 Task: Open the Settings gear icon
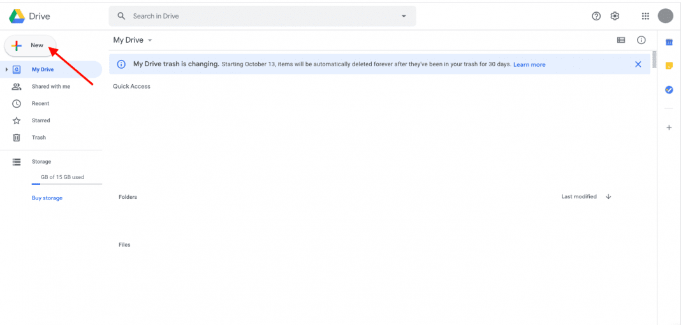615,16
